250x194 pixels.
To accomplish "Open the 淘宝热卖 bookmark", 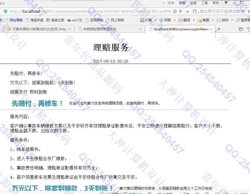I will click(x=35, y=20).
